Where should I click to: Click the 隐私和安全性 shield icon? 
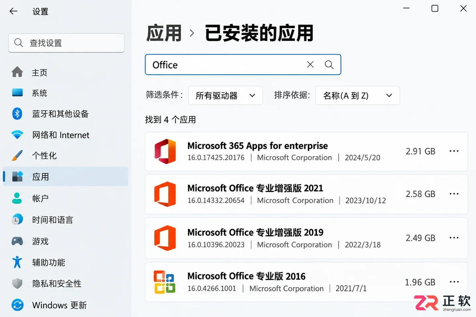pyautogui.click(x=17, y=283)
